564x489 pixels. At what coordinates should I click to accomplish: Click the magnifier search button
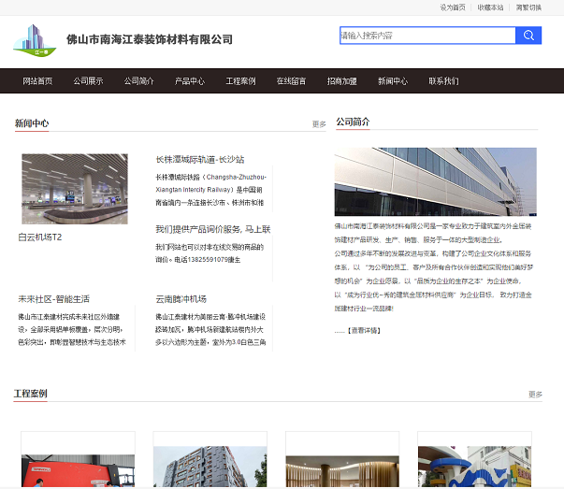tap(528, 36)
